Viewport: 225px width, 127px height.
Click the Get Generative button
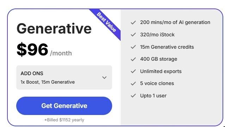click(64, 106)
